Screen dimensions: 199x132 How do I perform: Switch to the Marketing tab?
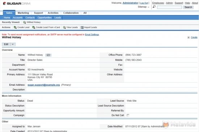pyautogui.click(x=23, y=13)
